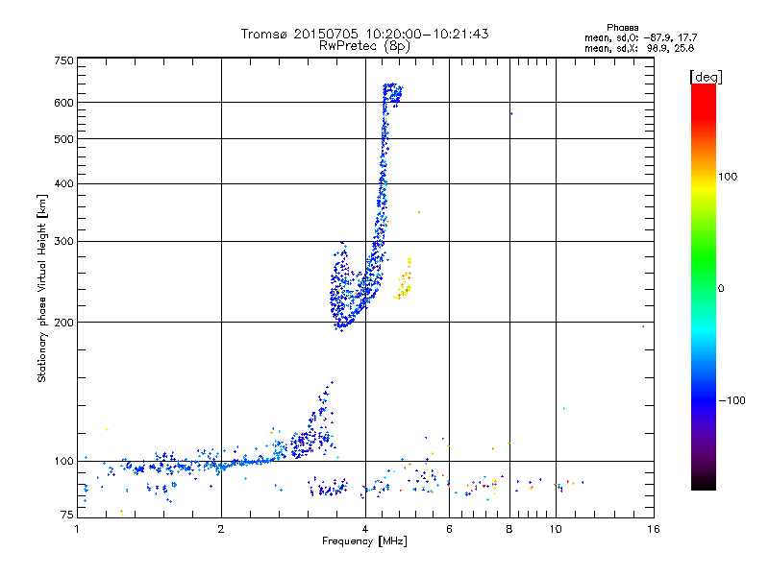Click the "[deg]" colorbar unit label
The image size is (769, 576).
point(706,77)
